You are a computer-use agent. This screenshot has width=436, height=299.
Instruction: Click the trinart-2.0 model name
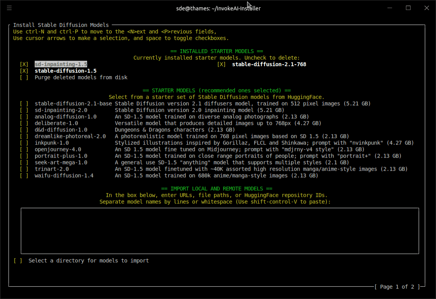(x=52, y=169)
